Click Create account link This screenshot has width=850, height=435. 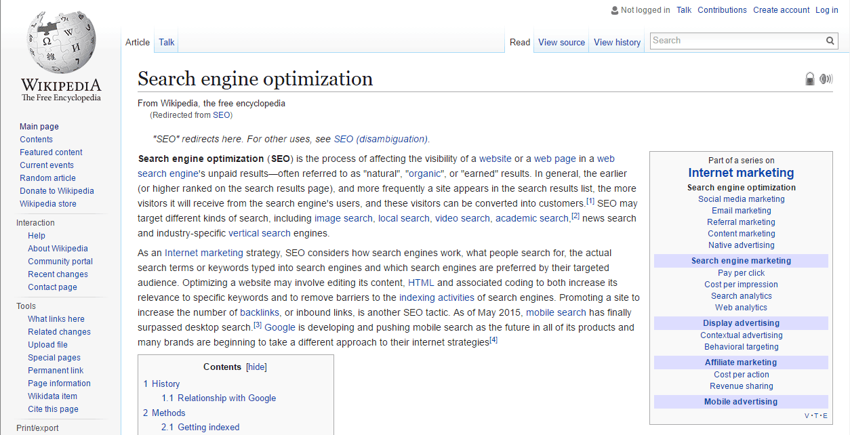[781, 10]
